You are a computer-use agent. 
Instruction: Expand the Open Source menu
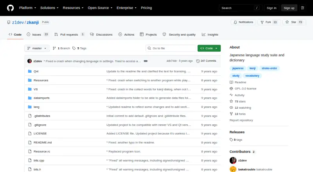click(x=100, y=8)
